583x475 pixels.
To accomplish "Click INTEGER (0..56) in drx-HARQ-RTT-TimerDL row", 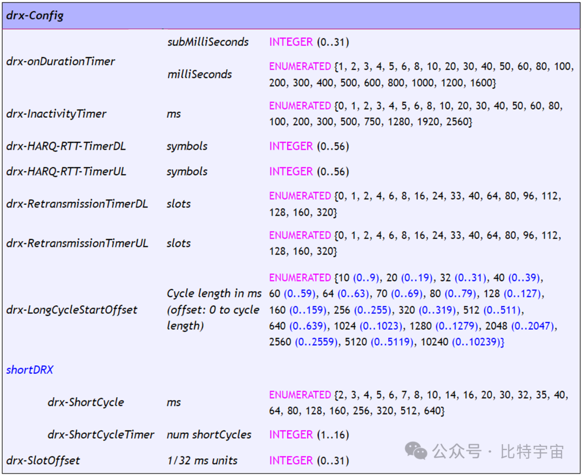I will click(x=309, y=146).
